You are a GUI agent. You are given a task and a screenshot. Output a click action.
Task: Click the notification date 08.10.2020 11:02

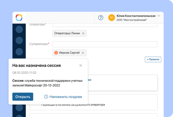(x=24, y=73)
